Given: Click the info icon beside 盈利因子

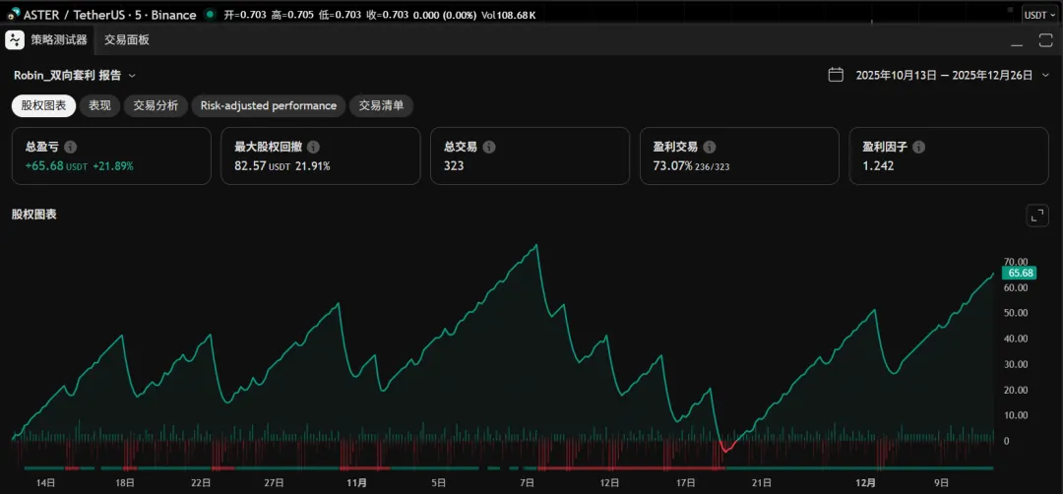Looking at the screenshot, I should pos(918,147).
